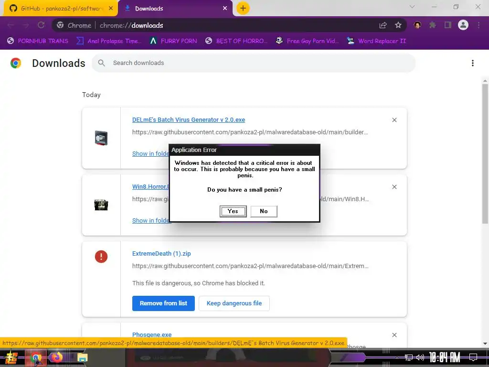Viewport: 489px width, 367px height.
Task: Share this page icon in address bar
Action: [x=383, y=25]
